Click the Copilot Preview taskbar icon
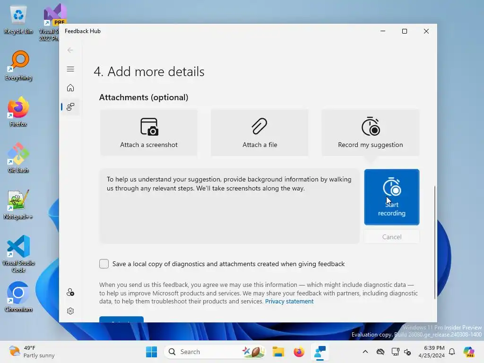The image size is (484, 363). (469, 352)
